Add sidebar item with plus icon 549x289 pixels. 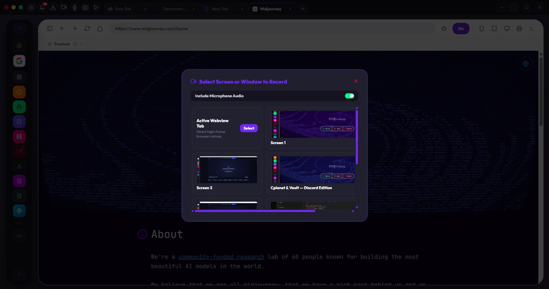[x=19, y=275]
